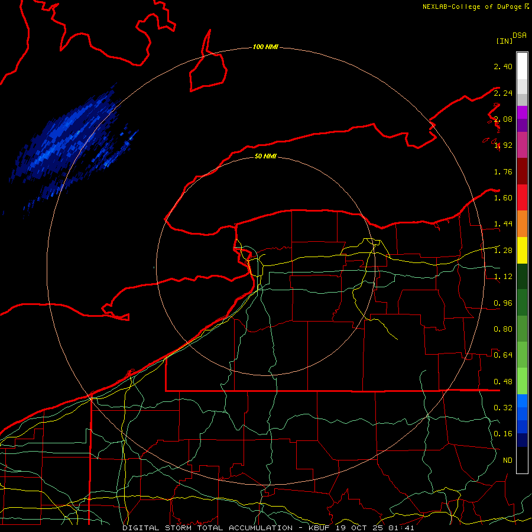Click the 1.60 scale value
Screen dimensions: 532x532
click(503, 198)
